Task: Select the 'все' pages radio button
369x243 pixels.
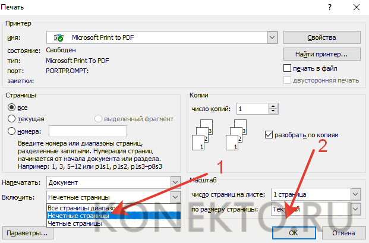Action: [11, 108]
